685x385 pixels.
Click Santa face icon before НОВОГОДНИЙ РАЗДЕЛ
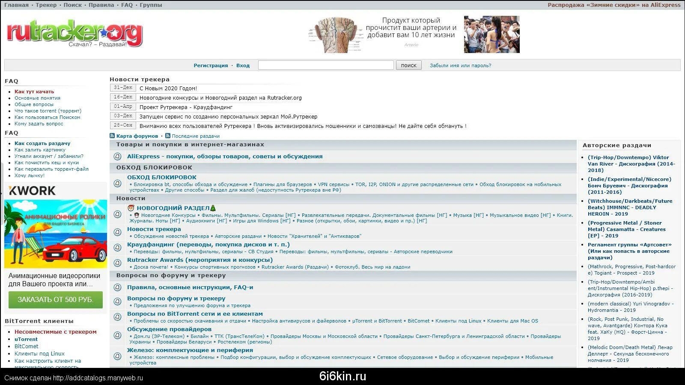(131, 208)
